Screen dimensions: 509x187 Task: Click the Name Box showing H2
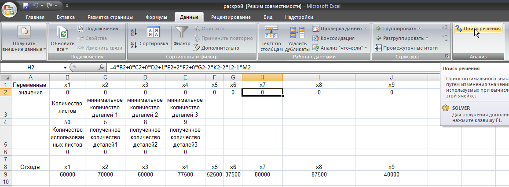[31, 68]
